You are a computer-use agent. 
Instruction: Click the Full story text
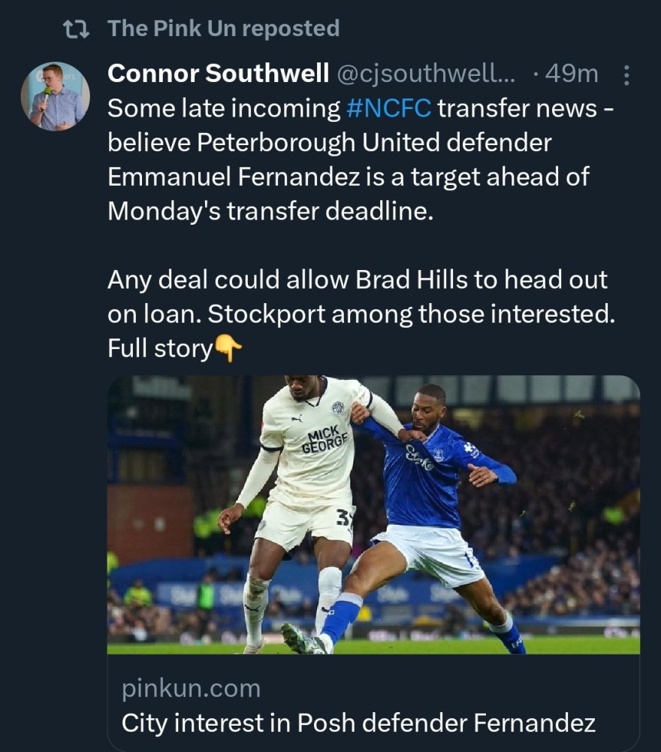[x=160, y=349]
